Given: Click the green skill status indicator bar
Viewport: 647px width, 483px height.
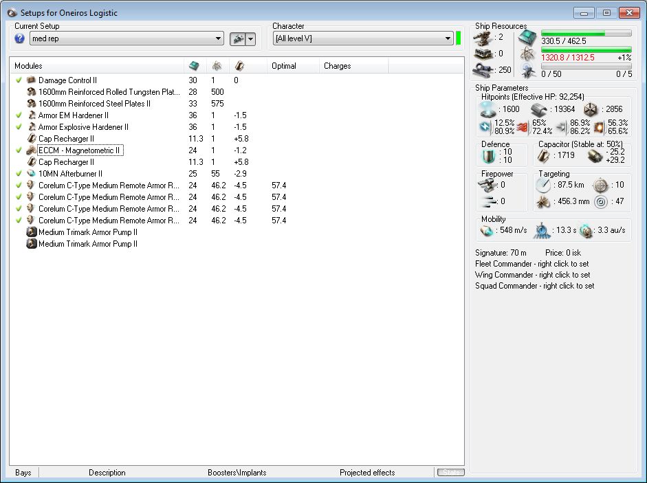Looking at the screenshot, I should (x=458, y=38).
